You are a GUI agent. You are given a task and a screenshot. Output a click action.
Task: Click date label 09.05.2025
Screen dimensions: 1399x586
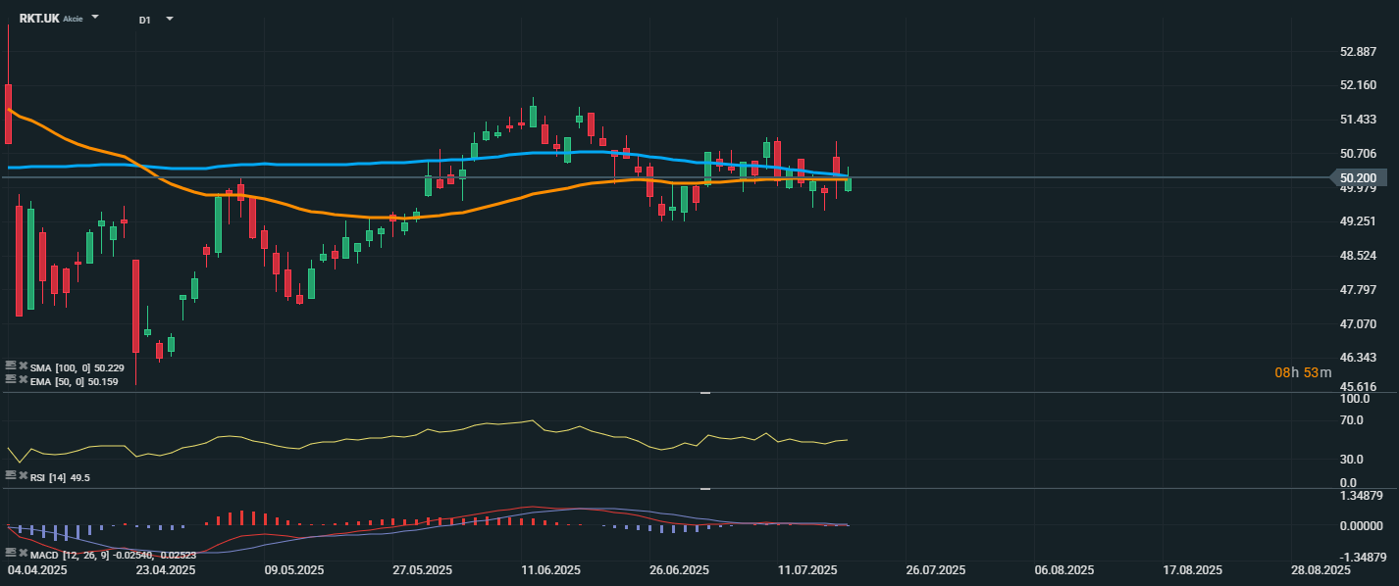294,570
